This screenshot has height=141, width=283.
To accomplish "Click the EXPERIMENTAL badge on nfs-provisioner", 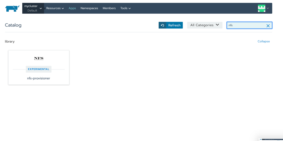I will pyautogui.click(x=39, y=69).
